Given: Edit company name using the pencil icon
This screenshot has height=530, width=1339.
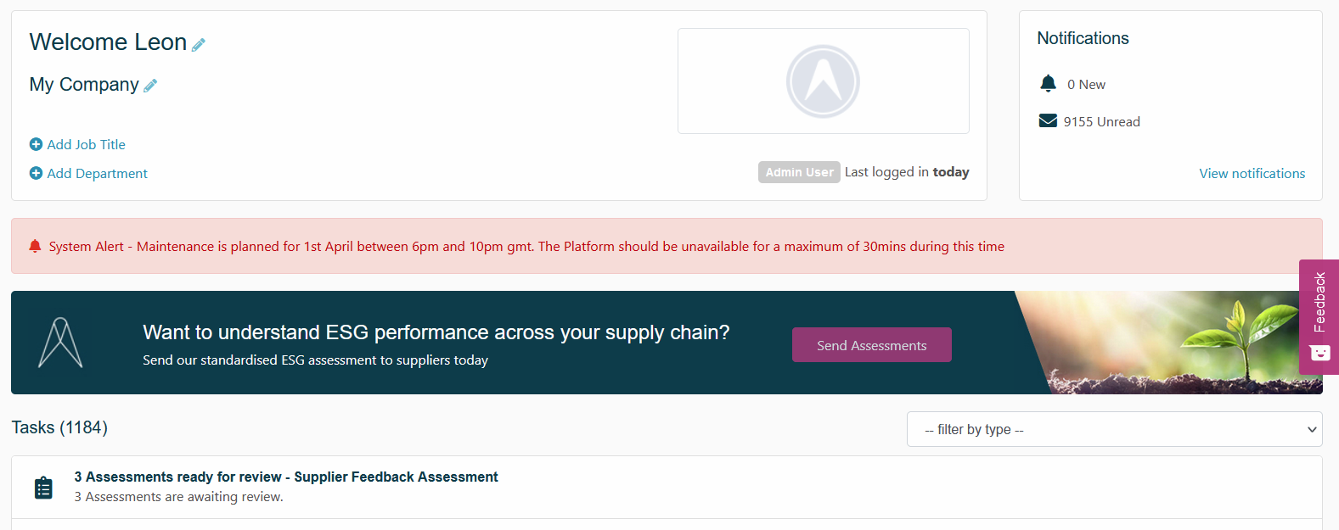Looking at the screenshot, I should click(150, 86).
